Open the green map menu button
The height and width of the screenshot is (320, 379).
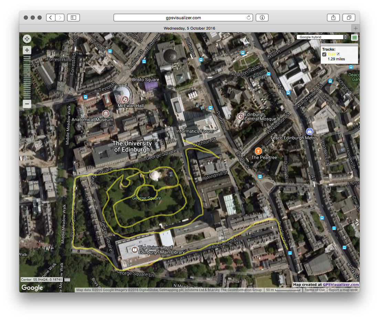(x=355, y=37)
